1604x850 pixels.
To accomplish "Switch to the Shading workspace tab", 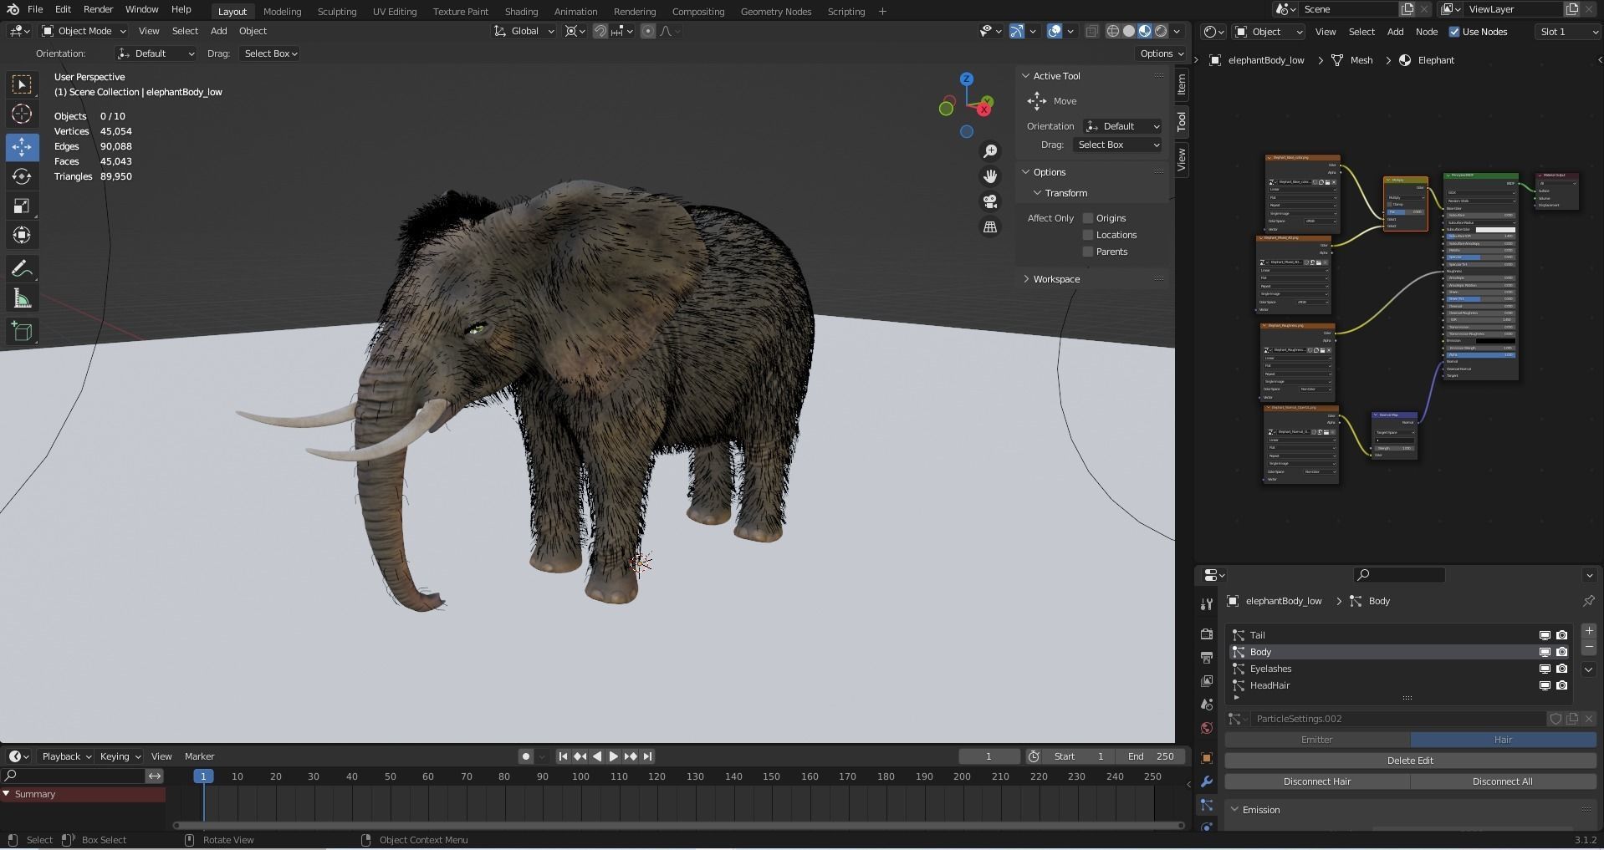I will 521,12.
